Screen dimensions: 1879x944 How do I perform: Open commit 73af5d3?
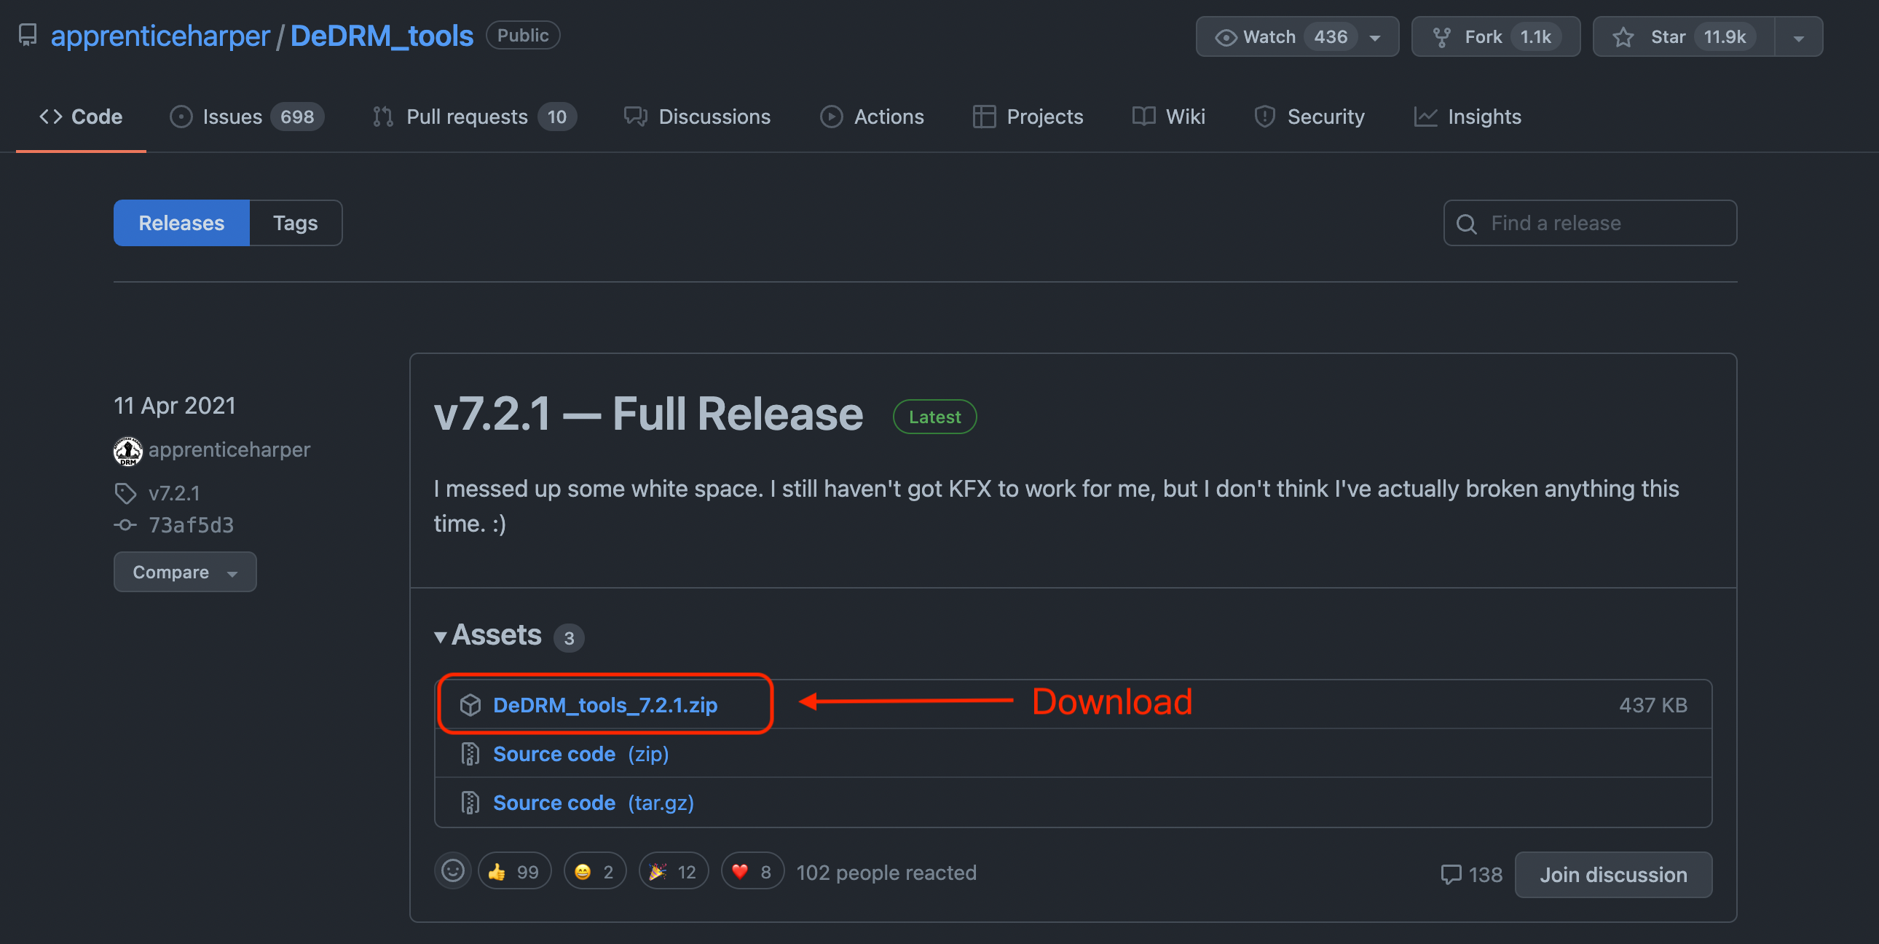coord(191,524)
